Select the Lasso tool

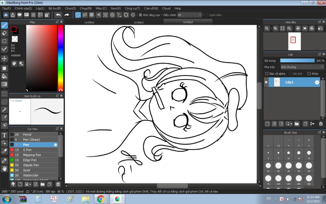[x=4, y=102]
